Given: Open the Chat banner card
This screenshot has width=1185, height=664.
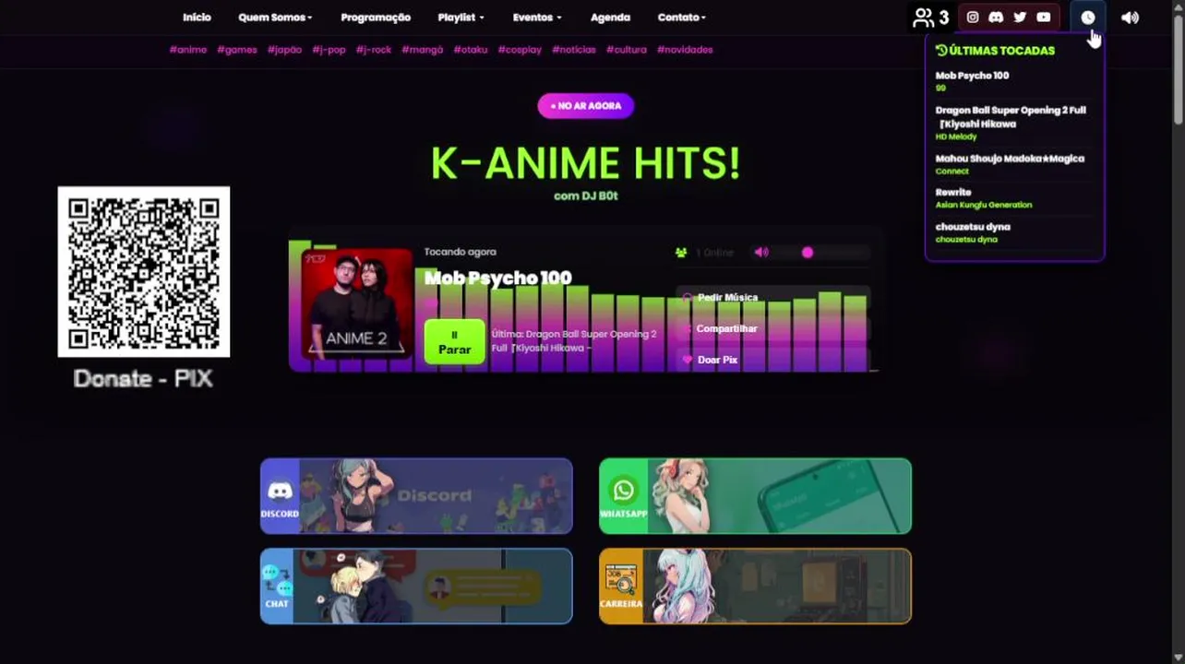Looking at the screenshot, I should pos(416,587).
